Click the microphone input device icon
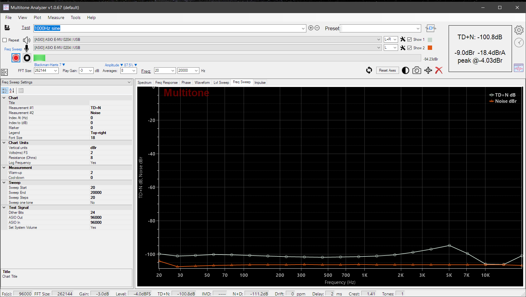The height and width of the screenshot is (297, 526). click(27, 48)
